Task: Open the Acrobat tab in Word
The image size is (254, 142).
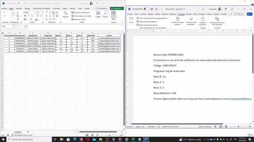Action: click(223, 14)
